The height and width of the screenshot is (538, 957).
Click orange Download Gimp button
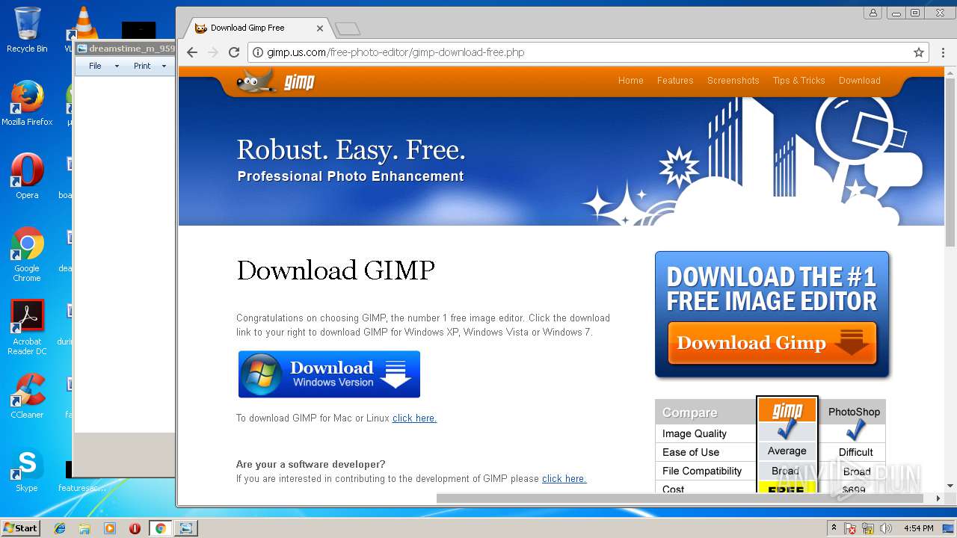point(772,344)
